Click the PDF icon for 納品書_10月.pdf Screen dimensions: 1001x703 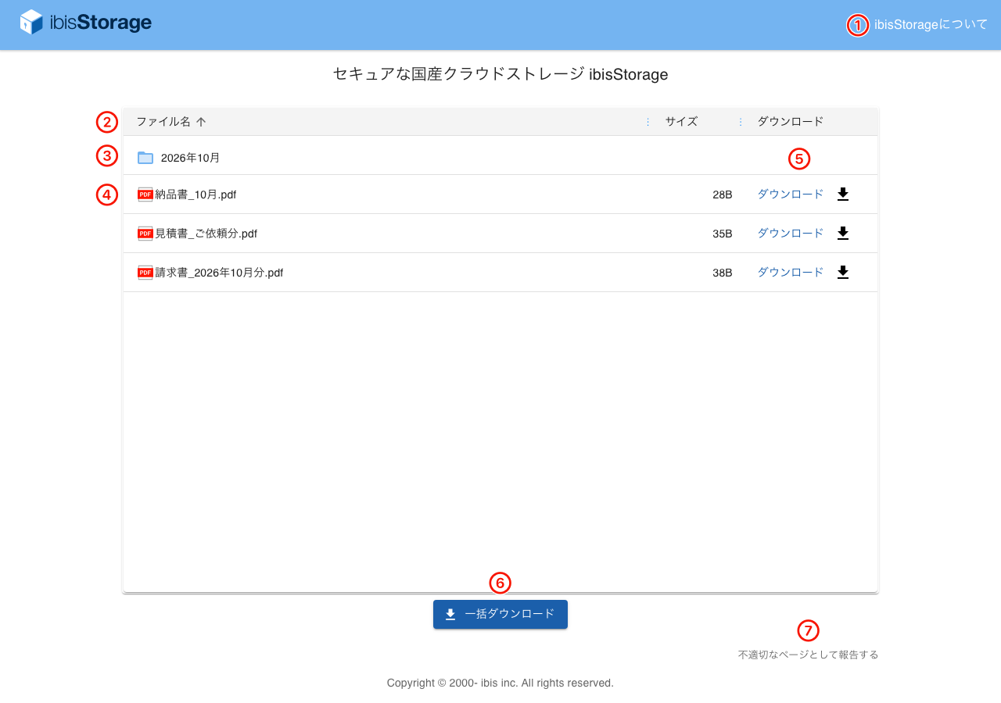(x=145, y=194)
